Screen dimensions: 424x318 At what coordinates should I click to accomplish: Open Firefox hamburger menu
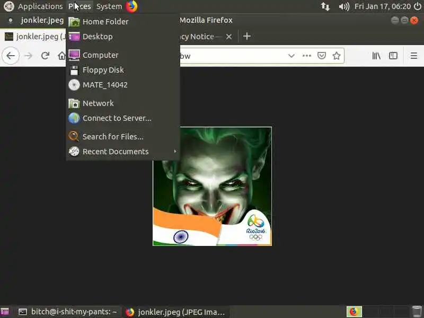(x=413, y=56)
